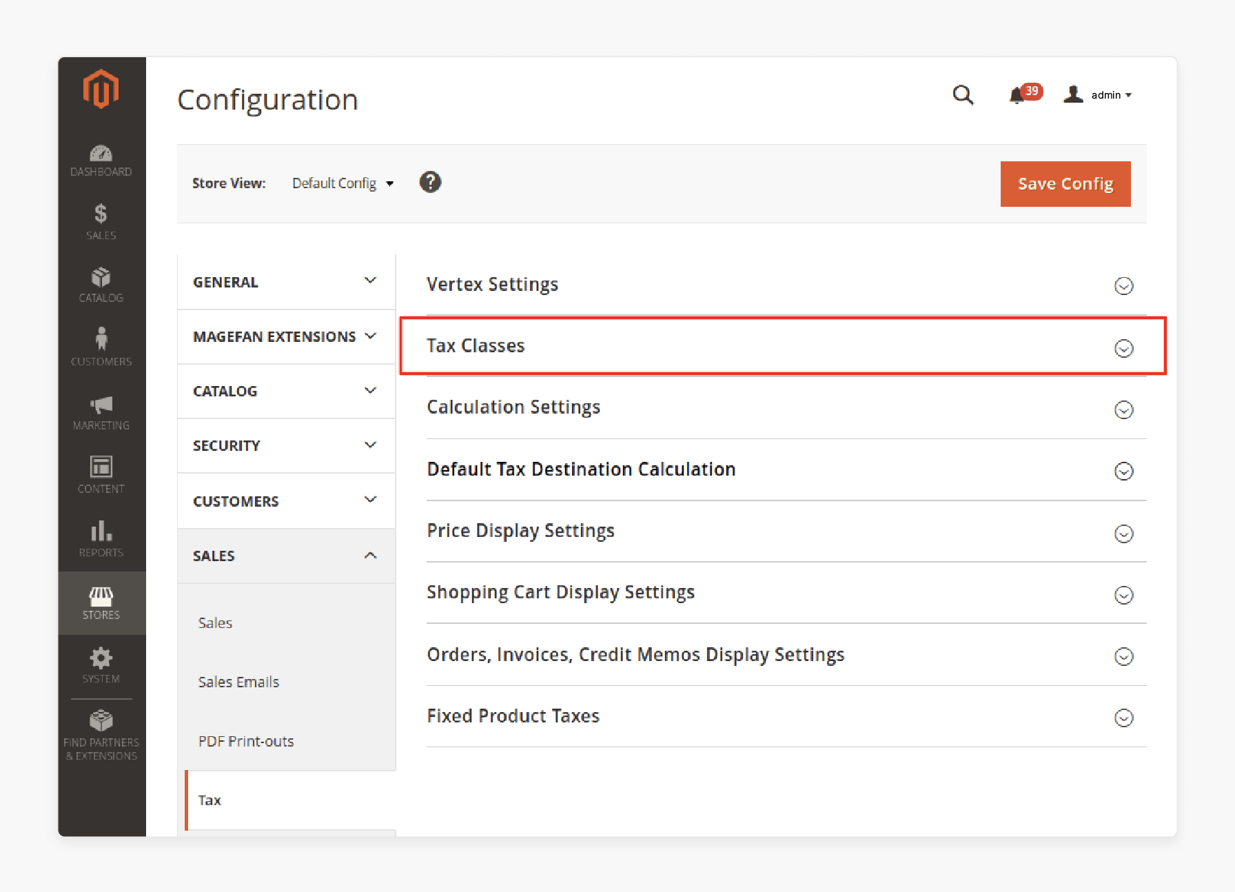
Task: Click the Vertex Settings circled chevron
Action: pyautogui.click(x=1123, y=286)
